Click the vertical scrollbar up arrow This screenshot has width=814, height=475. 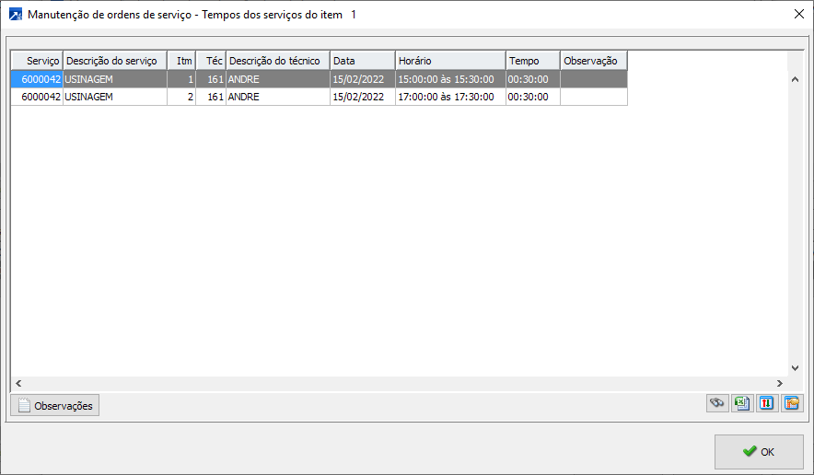click(795, 79)
